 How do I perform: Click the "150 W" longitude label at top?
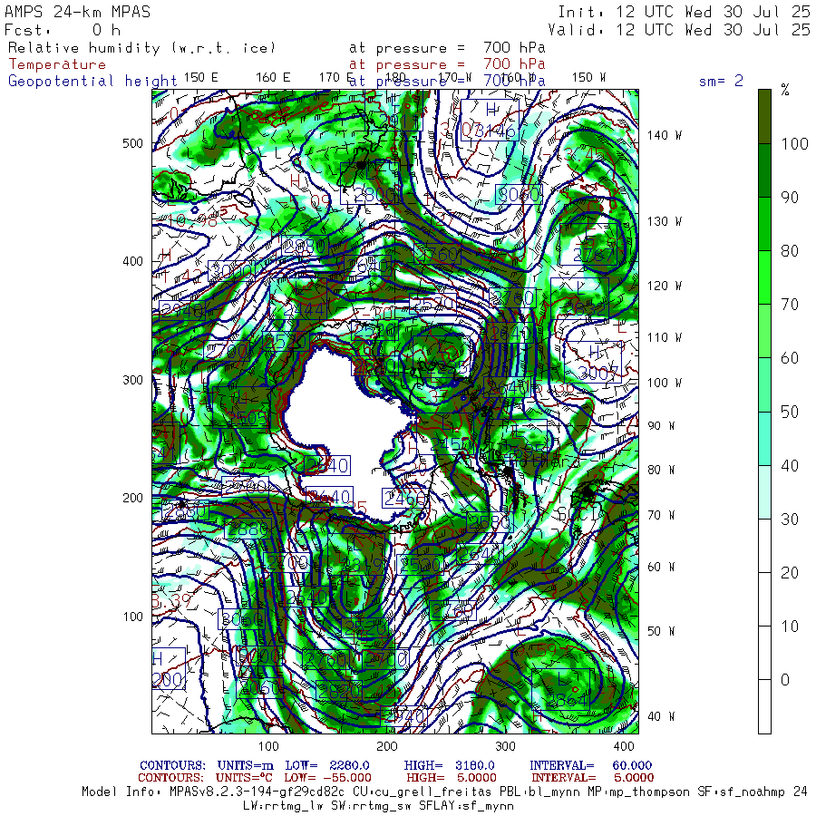[589, 77]
